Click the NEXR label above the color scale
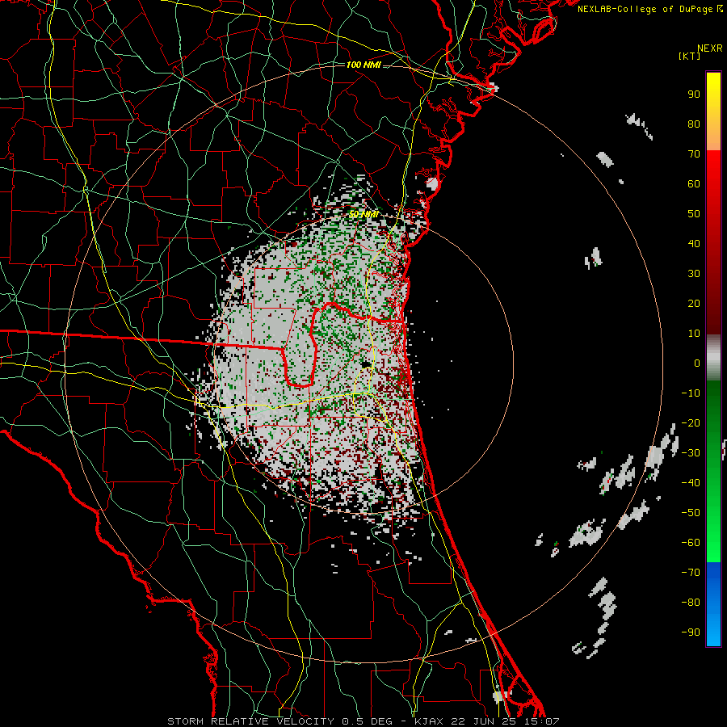Viewport: 727px width, 727px height. point(709,48)
